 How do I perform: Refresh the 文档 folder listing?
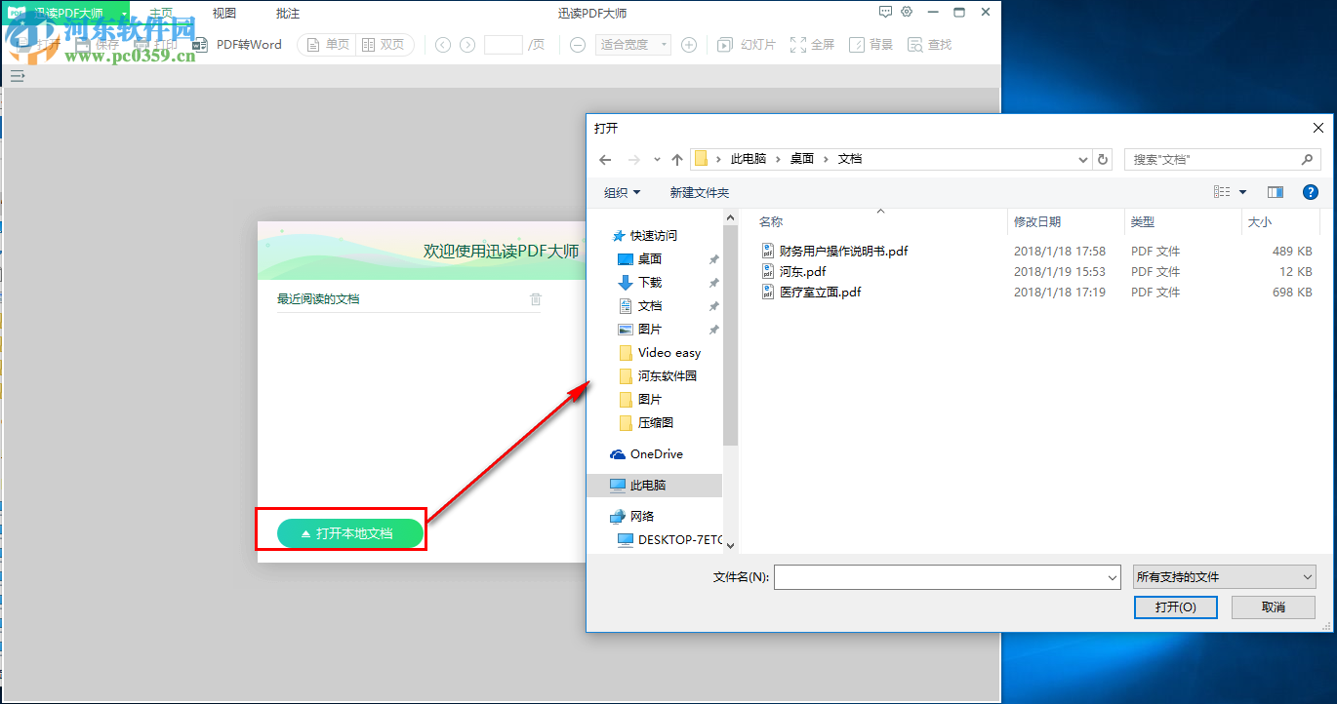point(1103,159)
